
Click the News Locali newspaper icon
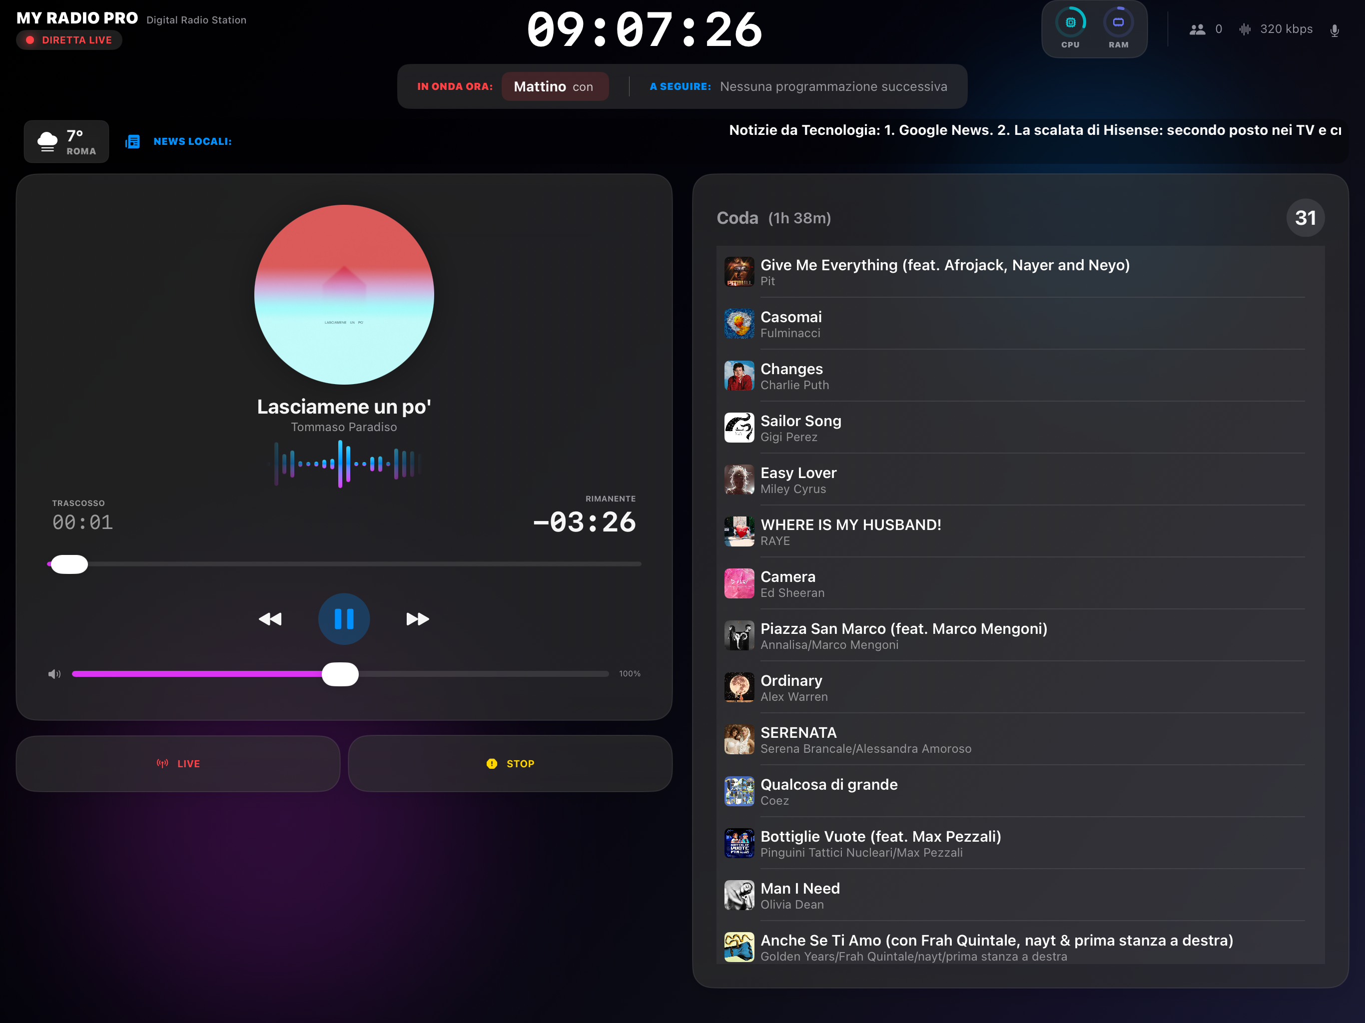(x=133, y=141)
